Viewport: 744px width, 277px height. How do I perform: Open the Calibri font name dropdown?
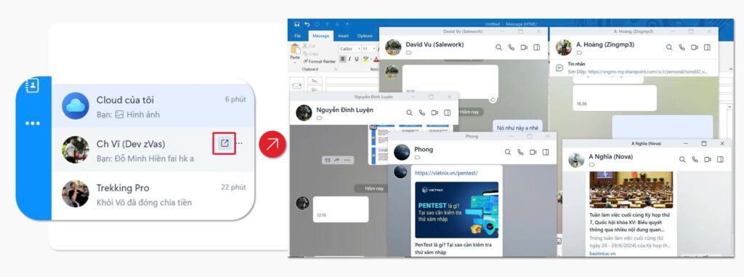click(x=349, y=49)
